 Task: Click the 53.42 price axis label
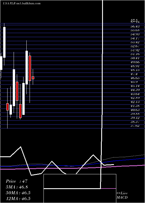135,42
